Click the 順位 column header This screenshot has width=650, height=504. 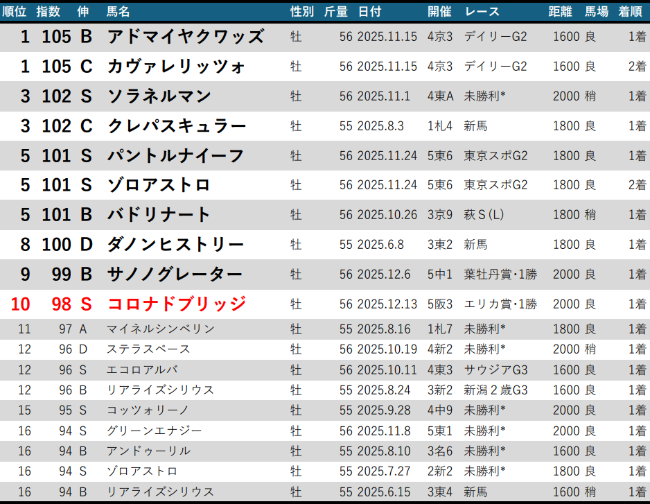(x=17, y=12)
